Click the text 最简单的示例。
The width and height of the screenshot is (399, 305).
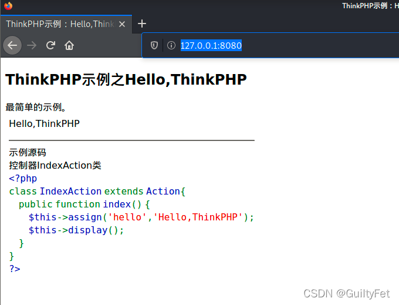[36, 108]
